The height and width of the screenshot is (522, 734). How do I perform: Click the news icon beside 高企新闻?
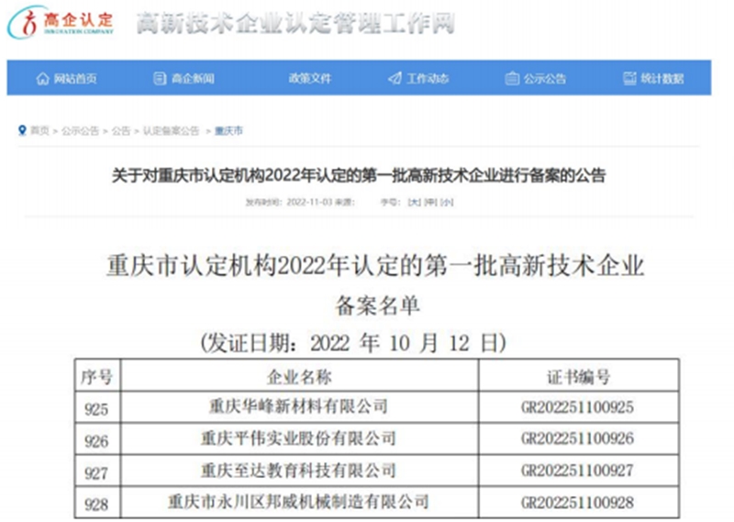point(160,79)
